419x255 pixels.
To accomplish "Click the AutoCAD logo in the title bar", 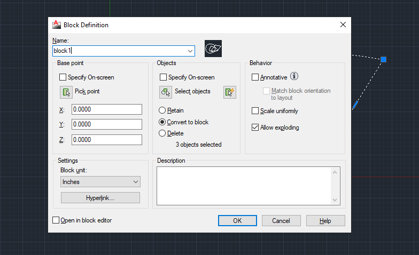I will pos(57,25).
